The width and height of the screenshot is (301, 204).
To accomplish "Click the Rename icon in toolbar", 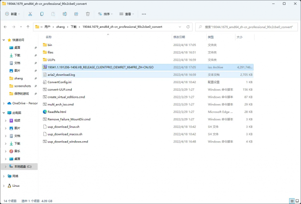I will [65, 14].
